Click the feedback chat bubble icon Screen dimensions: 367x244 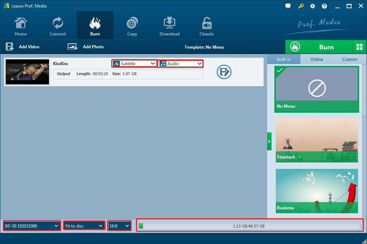[x=288, y=6]
